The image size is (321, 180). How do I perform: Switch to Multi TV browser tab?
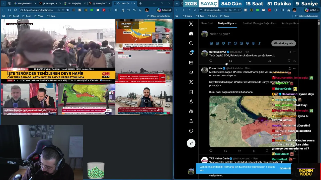pyautogui.click(x=124, y=3)
